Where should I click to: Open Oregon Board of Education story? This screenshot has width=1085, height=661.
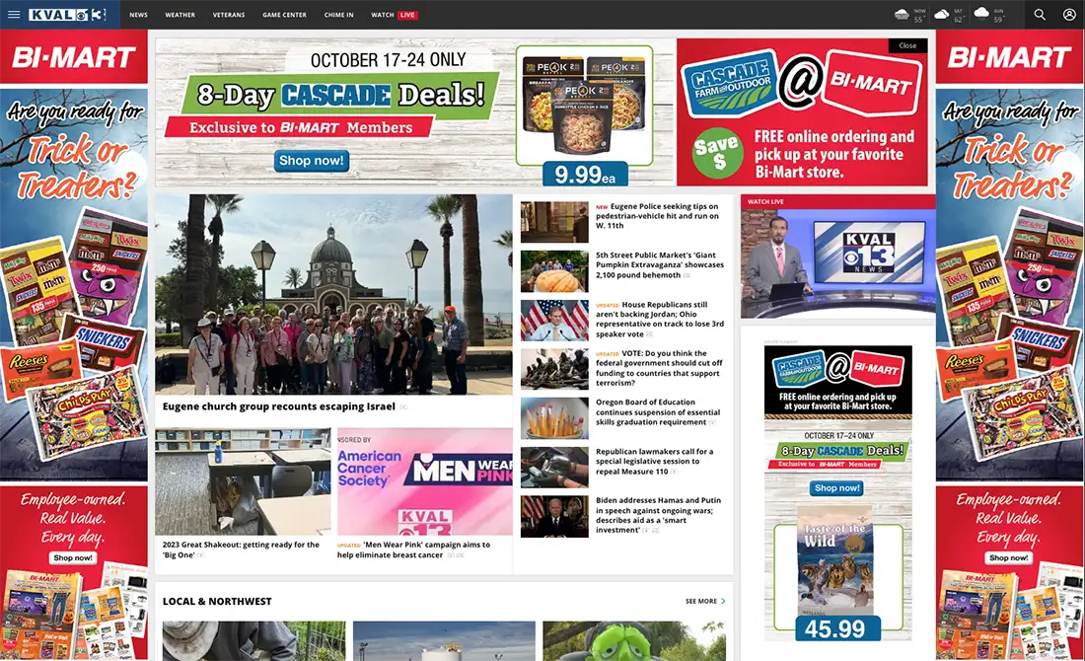pos(658,411)
